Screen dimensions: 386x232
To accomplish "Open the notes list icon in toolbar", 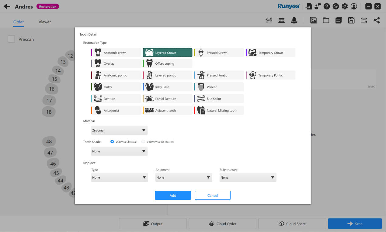I will tap(339, 20).
